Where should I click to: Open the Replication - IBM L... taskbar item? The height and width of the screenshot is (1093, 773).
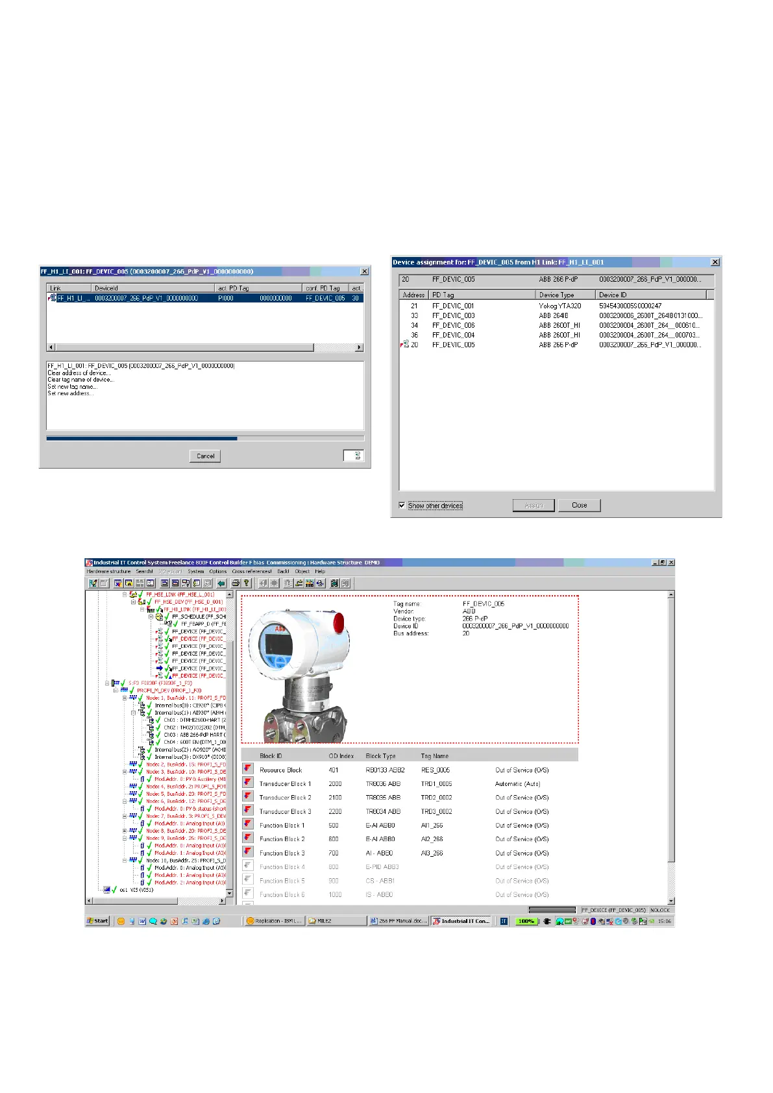pos(274,921)
